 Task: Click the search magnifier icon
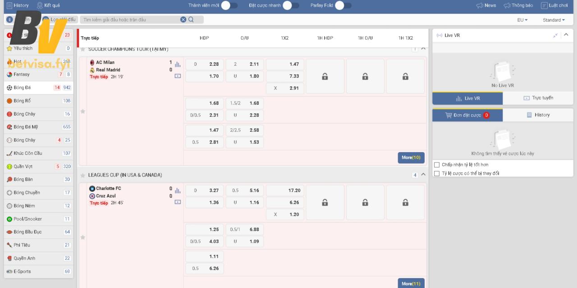point(191,19)
